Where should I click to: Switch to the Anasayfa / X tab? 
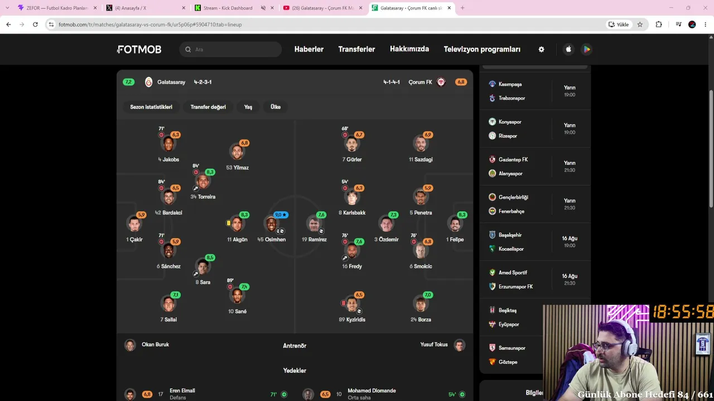pyautogui.click(x=146, y=8)
